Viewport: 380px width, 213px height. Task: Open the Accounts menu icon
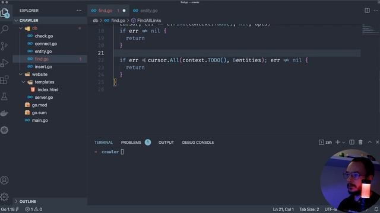click(4, 180)
